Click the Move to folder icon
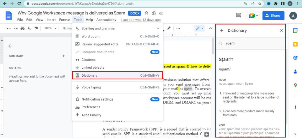 154,13
